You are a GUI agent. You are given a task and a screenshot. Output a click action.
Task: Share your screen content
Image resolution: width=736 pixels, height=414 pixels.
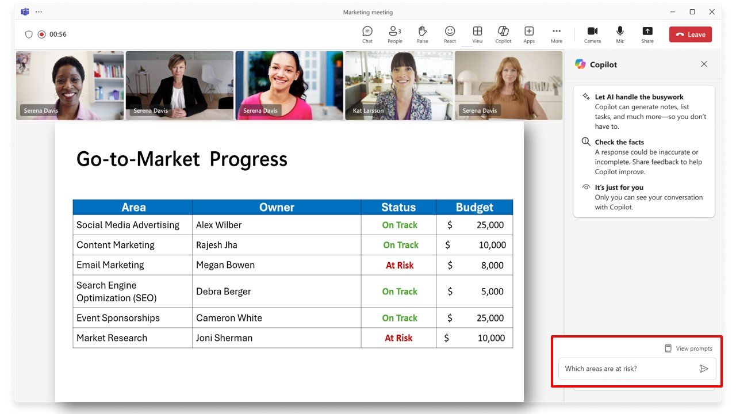pos(647,34)
